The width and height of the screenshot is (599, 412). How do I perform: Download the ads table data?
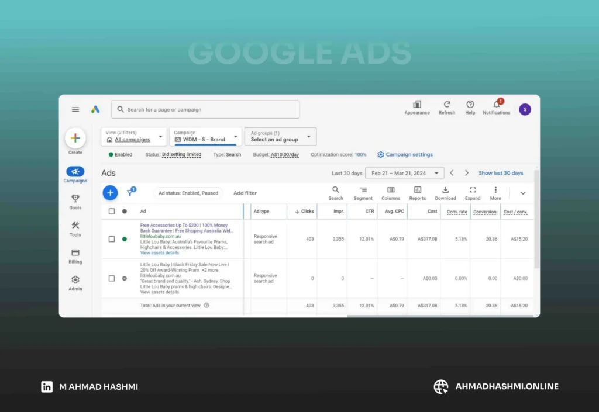point(445,191)
